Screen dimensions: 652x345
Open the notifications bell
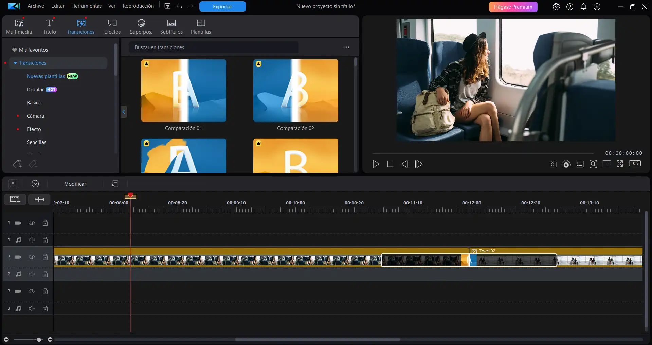(x=583, y=7)
